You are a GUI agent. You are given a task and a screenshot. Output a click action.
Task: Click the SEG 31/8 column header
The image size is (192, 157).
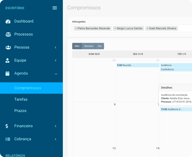[138, 54]
